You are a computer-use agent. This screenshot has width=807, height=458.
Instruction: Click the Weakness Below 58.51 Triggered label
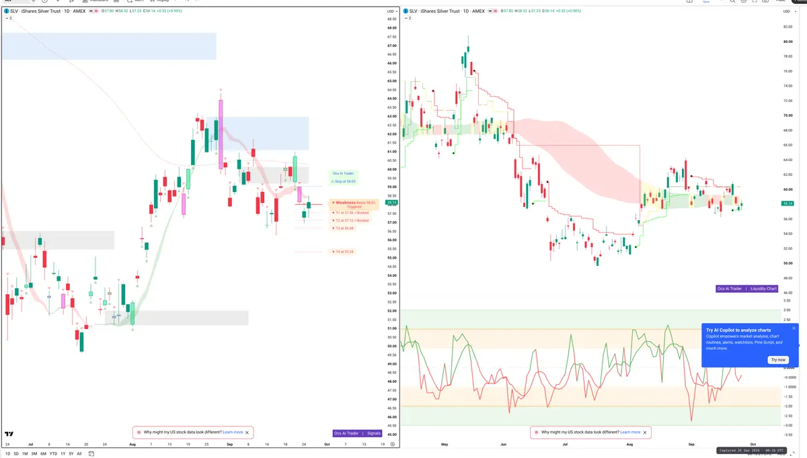354,203
